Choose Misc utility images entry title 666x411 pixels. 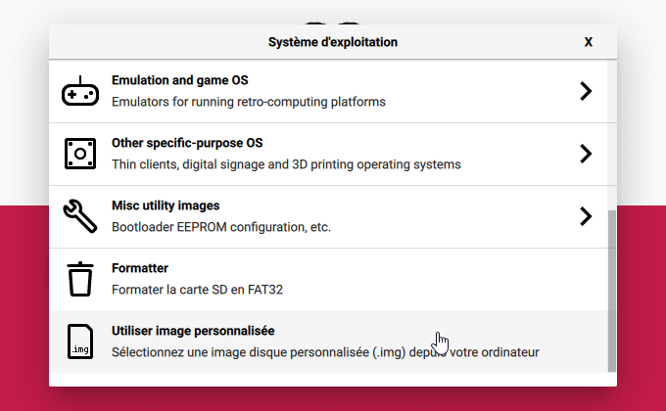pyautogui.click(x=166, y=205)
